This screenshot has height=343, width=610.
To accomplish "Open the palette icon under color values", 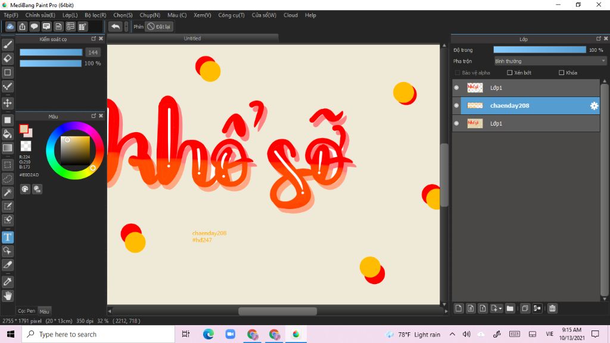I will pos(25,189).
